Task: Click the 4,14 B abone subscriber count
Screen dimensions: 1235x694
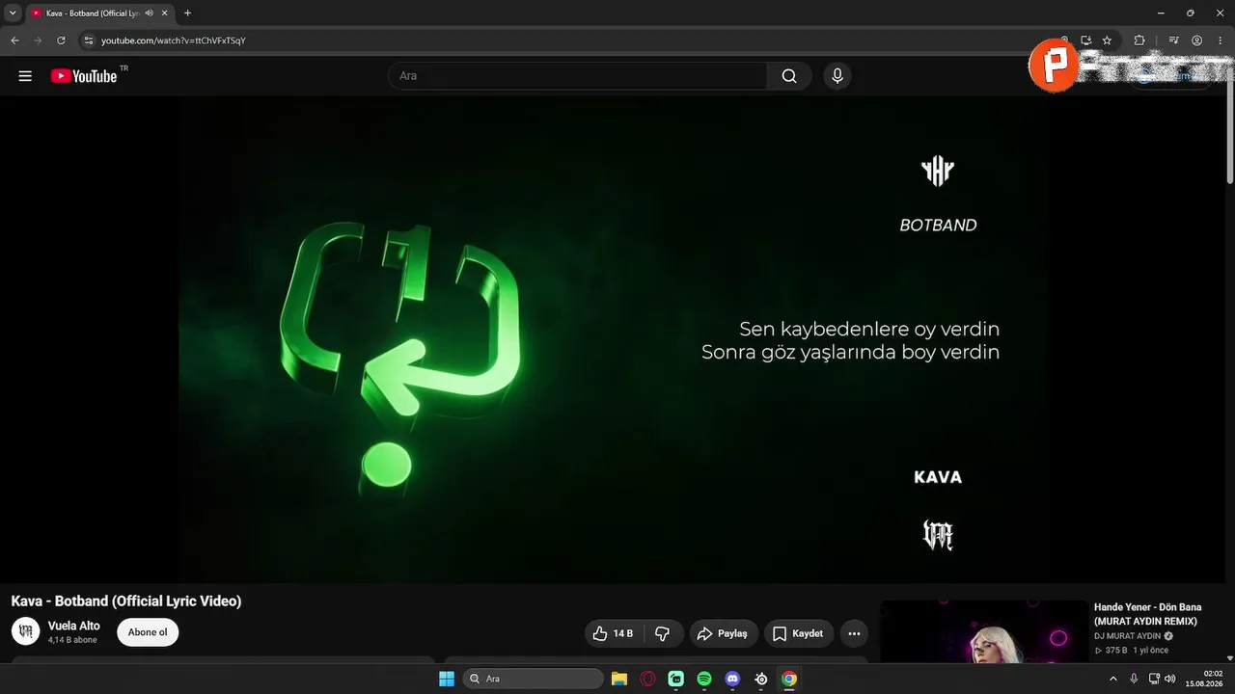Action: click(72, 640)
